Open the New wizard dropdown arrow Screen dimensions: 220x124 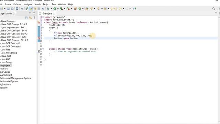point(4,9)
